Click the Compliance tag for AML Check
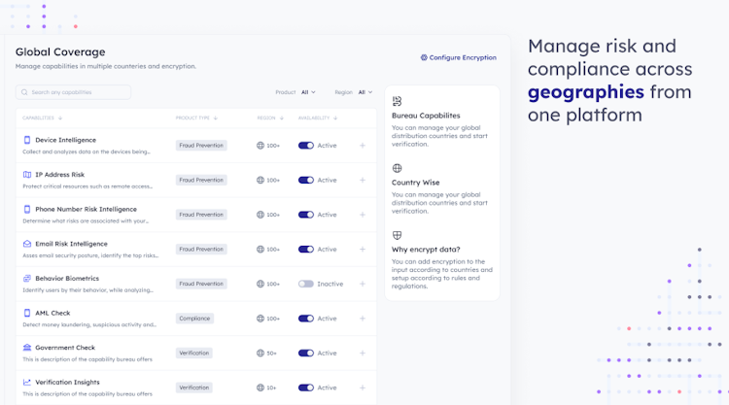The height and width of the screenshot is (405, 729). [x=194, y=319]
